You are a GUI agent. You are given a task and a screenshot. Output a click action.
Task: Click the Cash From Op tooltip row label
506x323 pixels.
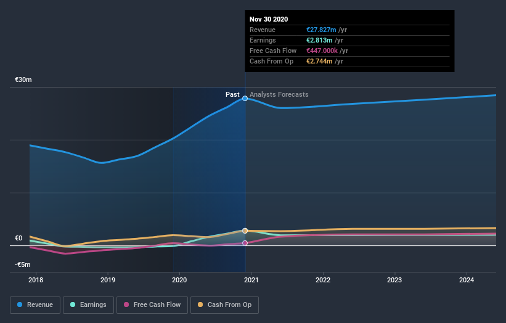click(271, 61)
